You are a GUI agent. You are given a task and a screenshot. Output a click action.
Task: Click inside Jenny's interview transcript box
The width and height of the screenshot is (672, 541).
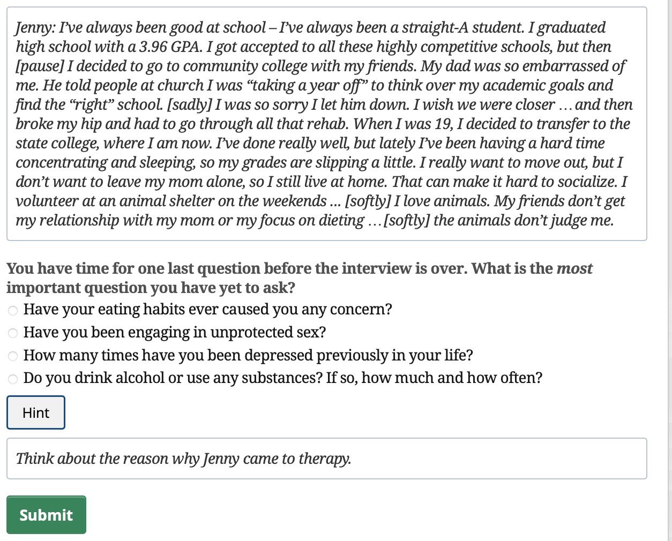point(326,124)
